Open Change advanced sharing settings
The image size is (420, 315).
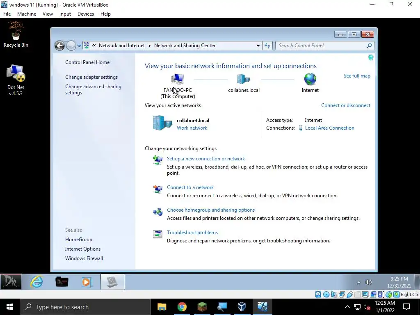click(x=93, y=89)
